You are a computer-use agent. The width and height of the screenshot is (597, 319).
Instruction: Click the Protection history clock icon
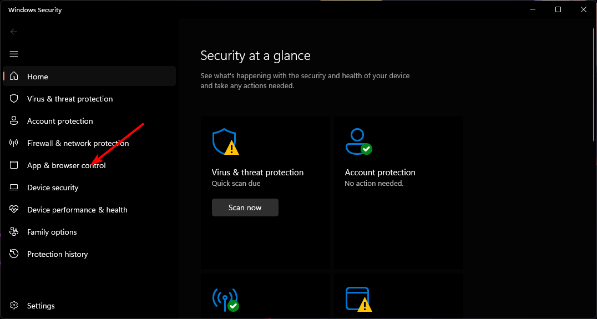point(14,254)
